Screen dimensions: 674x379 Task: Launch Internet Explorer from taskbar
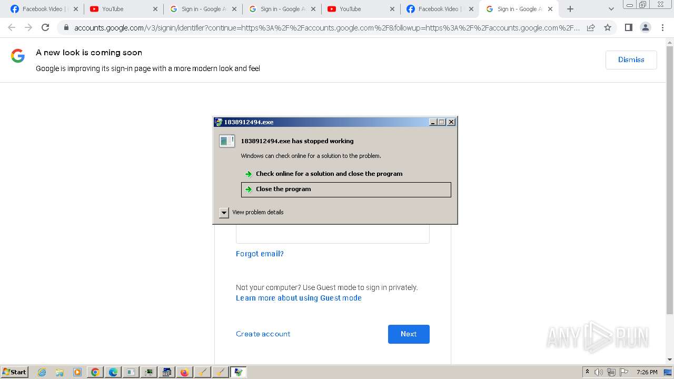point(42,372)
